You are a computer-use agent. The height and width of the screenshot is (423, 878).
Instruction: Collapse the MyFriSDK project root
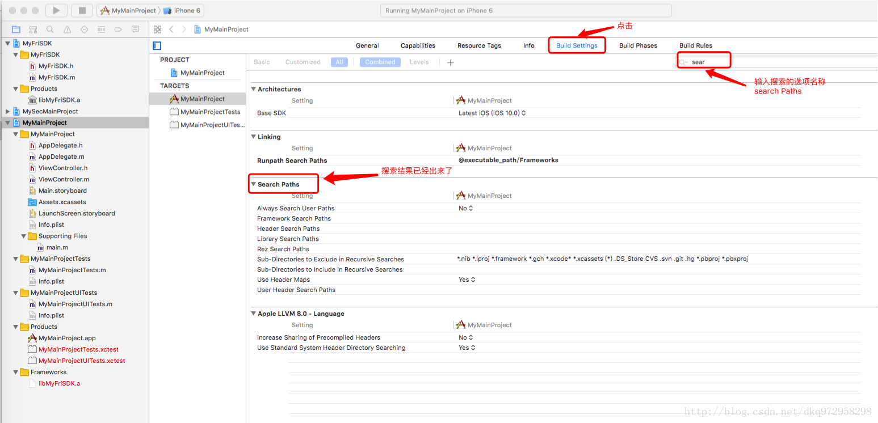[7, 43]
